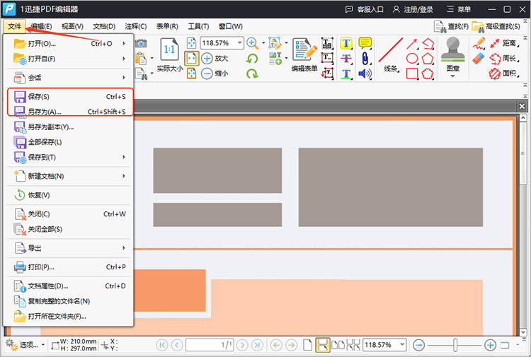Select the polygon shape tool
Image resolution: width=531 pixels, height=357 pixels.
pos(428,59)
